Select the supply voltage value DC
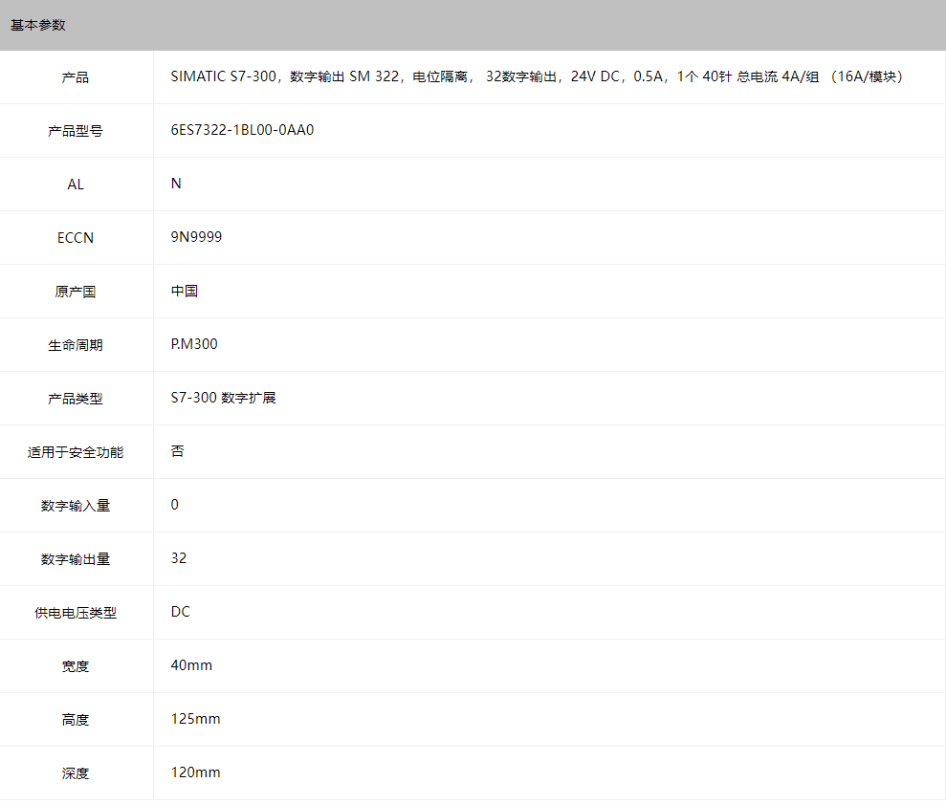 pos(181,612)
